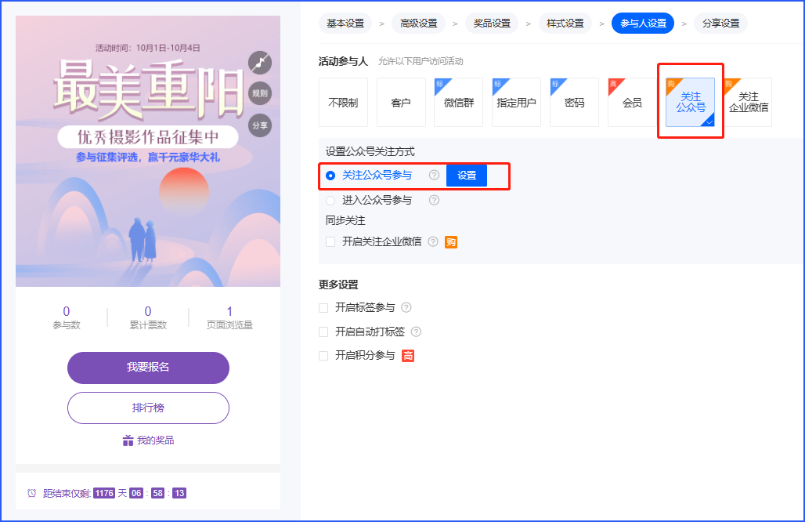Tap the 分享 round button on the preview

coord(260,125)
